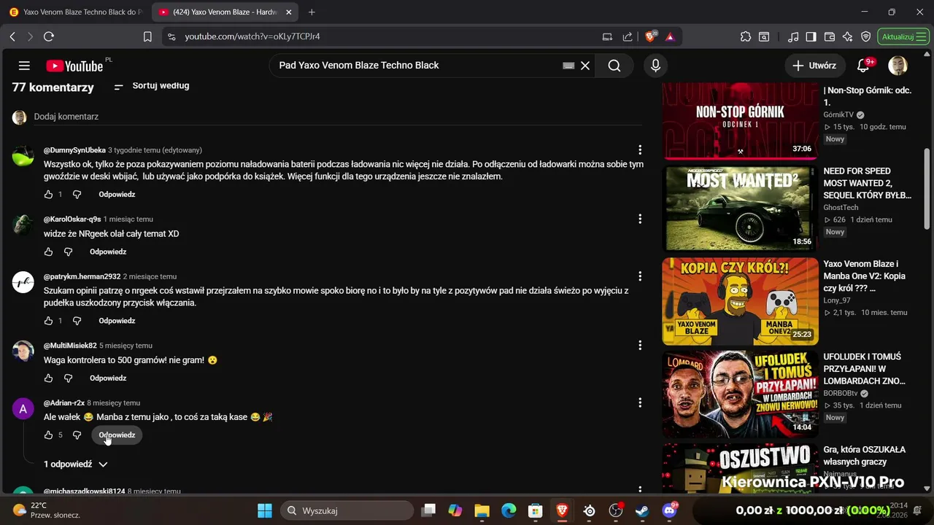
Task: Start voice search with the microphone icon
Action: tap(655, 66)
